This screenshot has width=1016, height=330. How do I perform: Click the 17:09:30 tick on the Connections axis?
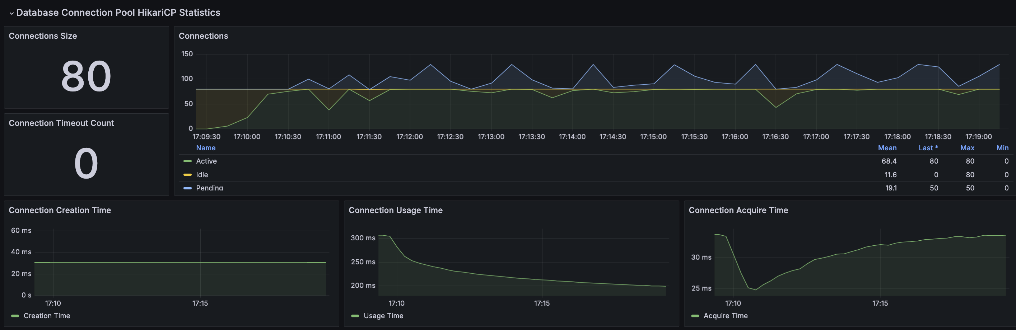[x=206, y=137]
